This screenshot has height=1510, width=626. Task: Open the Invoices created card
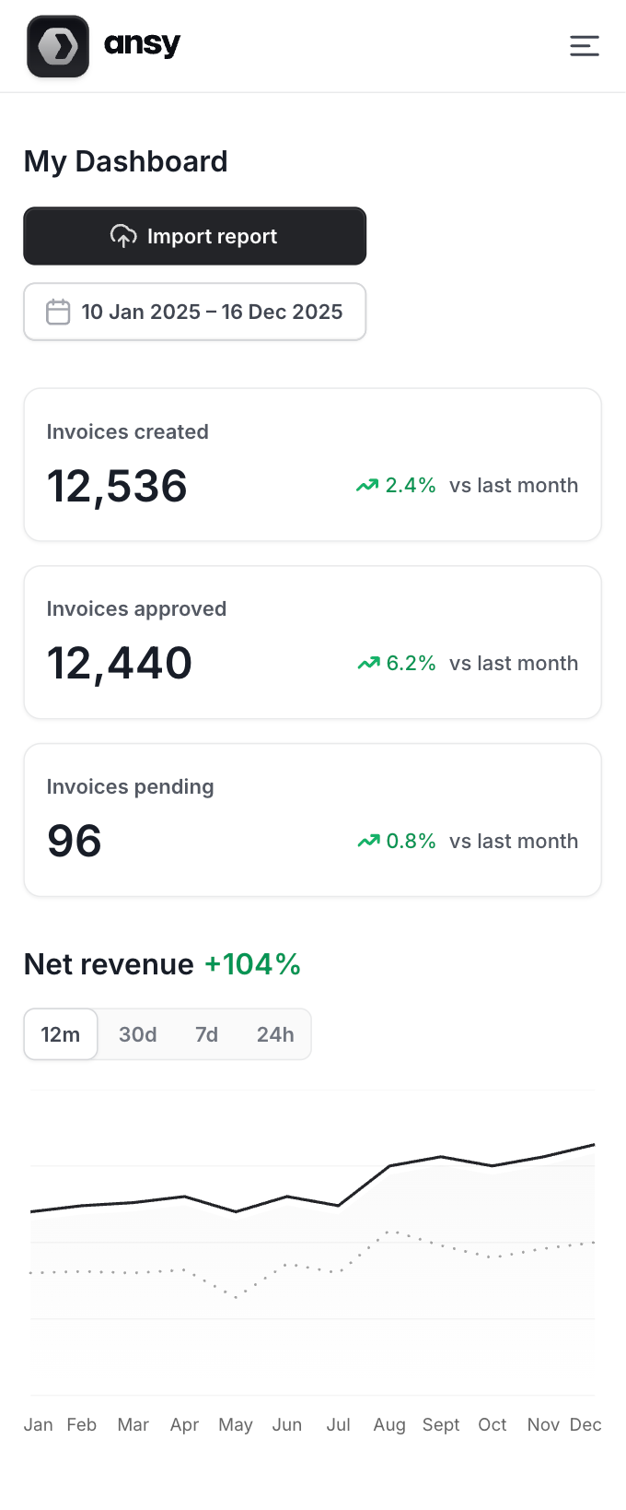[312, 465]
